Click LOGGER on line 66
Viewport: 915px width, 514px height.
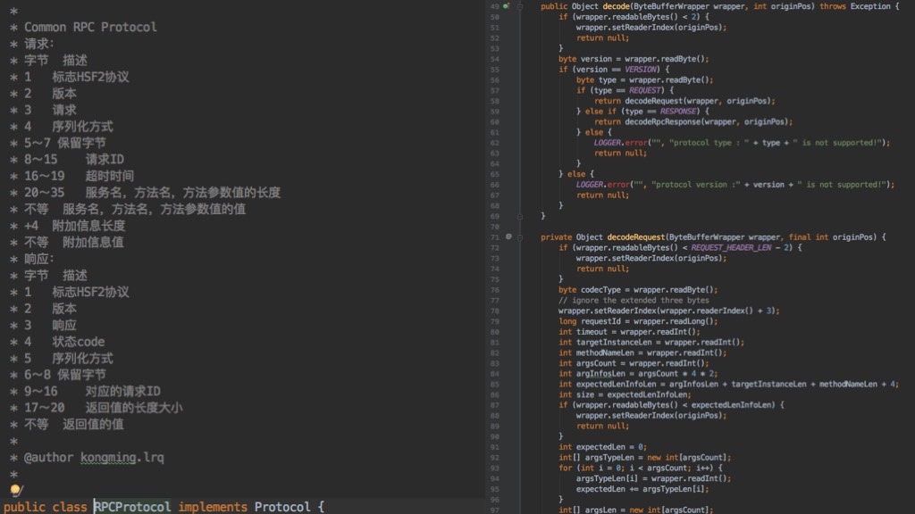tap(590, 185)
